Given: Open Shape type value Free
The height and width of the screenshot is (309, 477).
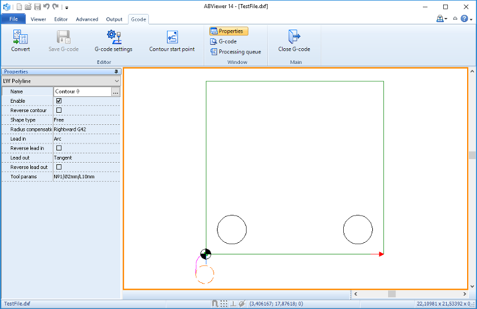Looking at the screenshot, I should click(x=87, y=120).
